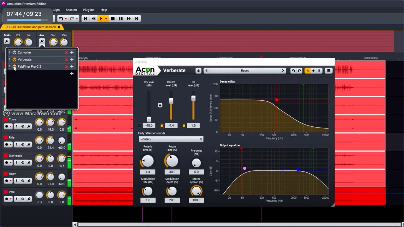Open the Undo history dropdown arrow
404x227 pixels.
66,19
